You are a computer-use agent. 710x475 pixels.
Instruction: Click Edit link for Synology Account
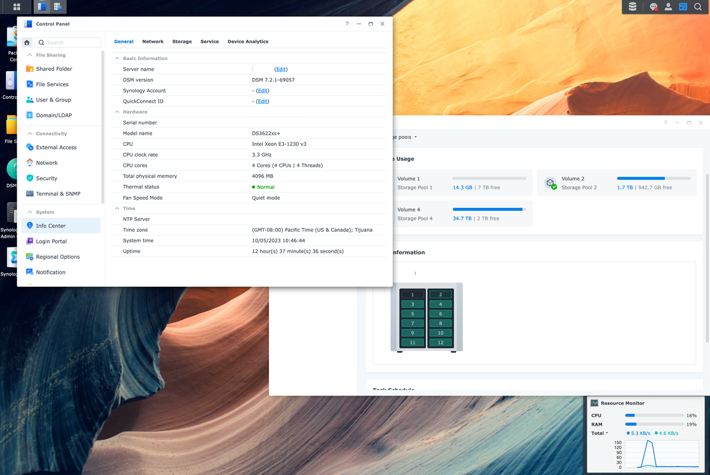[x=262, y=91]
